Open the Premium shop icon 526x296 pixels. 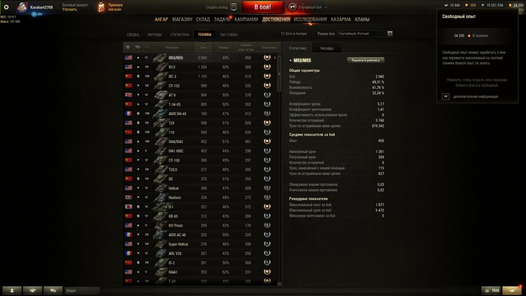tap(101, 7)
